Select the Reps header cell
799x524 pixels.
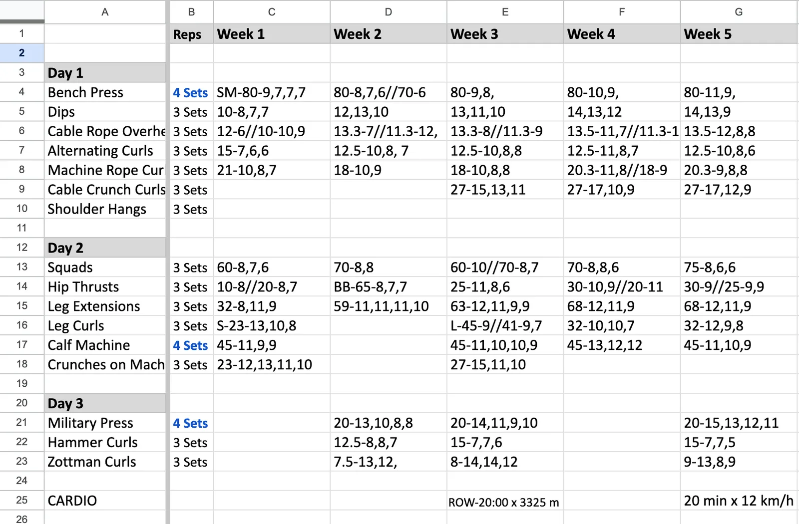point(191,34)
